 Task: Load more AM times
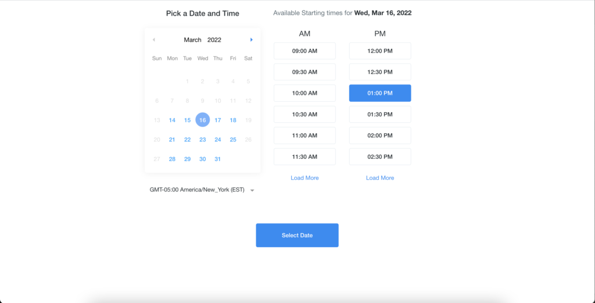[x=304, y=178]
